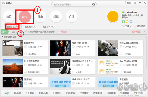
Task: Click the 形象设计学校 school label
Action: pos(34,72)
